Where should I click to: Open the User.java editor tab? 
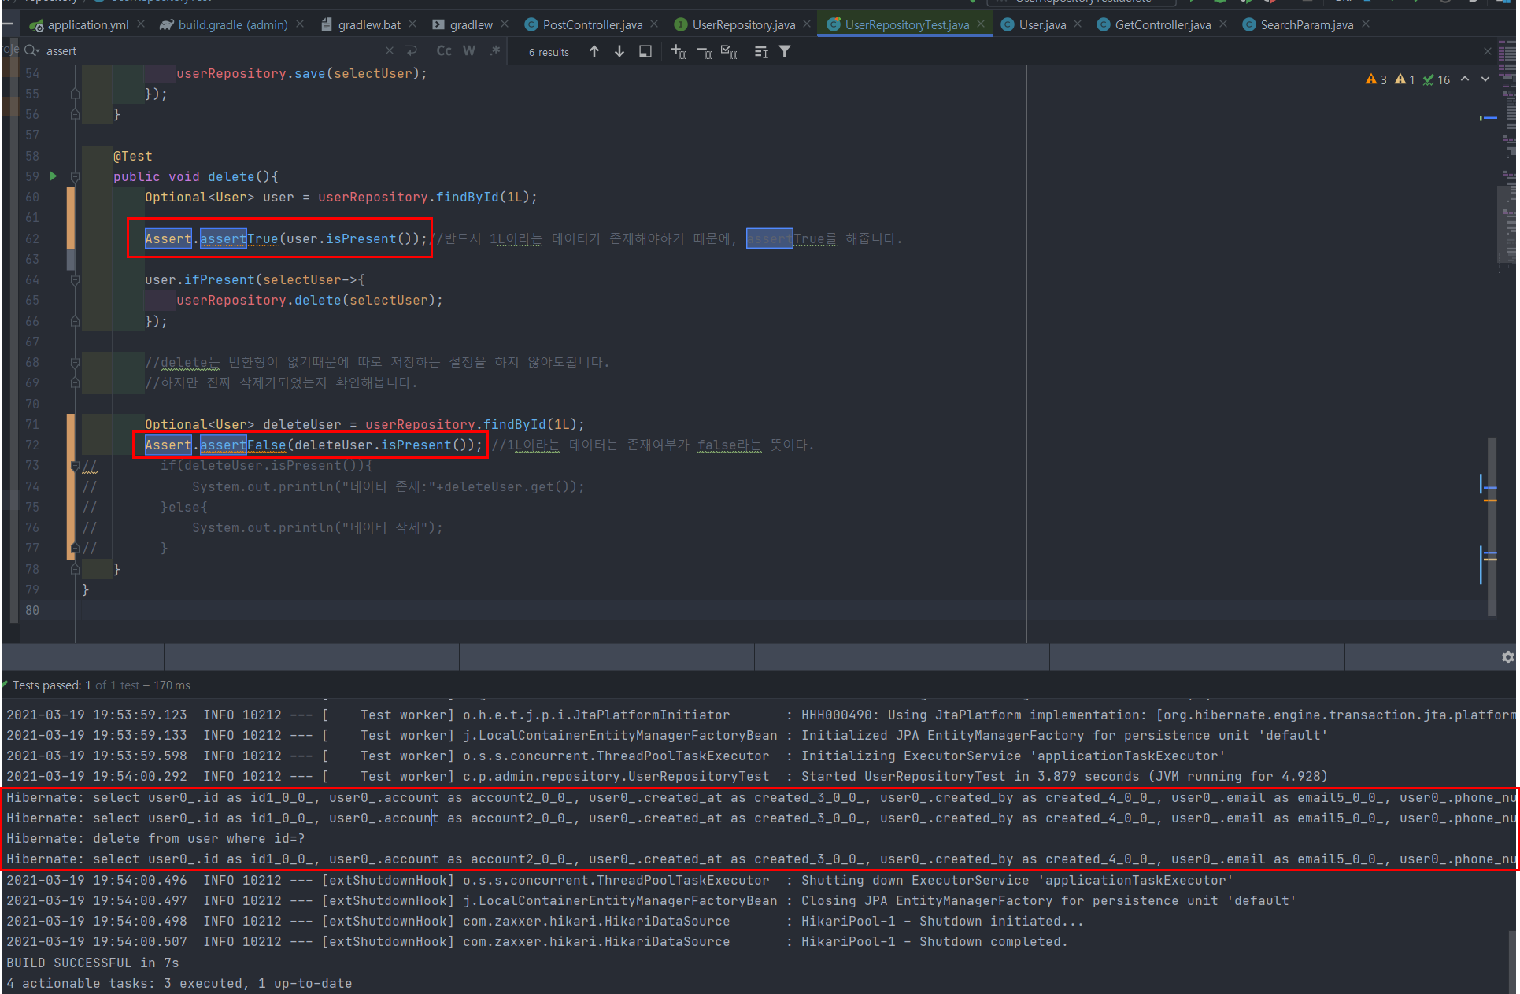(x=1041, y=25)
